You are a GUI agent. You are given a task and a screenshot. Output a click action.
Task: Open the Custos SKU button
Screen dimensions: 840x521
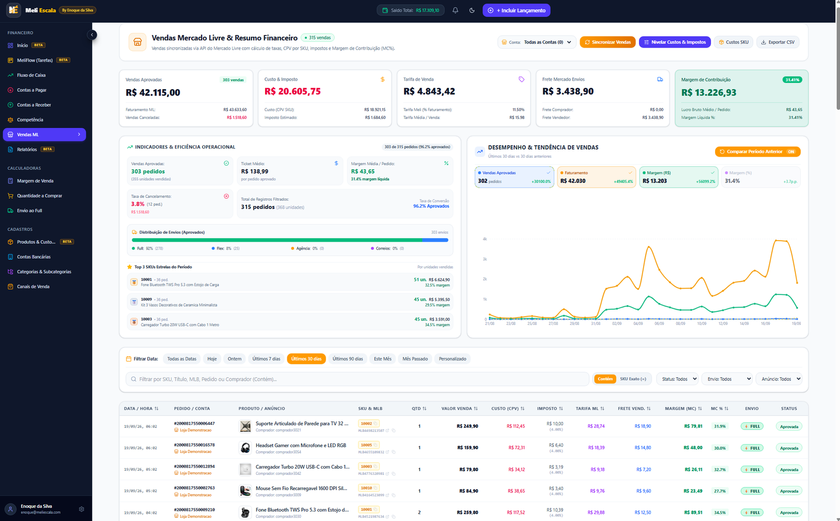click(x=733, y=42)
